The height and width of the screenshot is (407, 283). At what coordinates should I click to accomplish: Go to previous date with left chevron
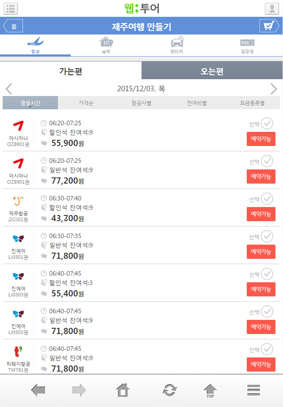[x=9, y=89]
